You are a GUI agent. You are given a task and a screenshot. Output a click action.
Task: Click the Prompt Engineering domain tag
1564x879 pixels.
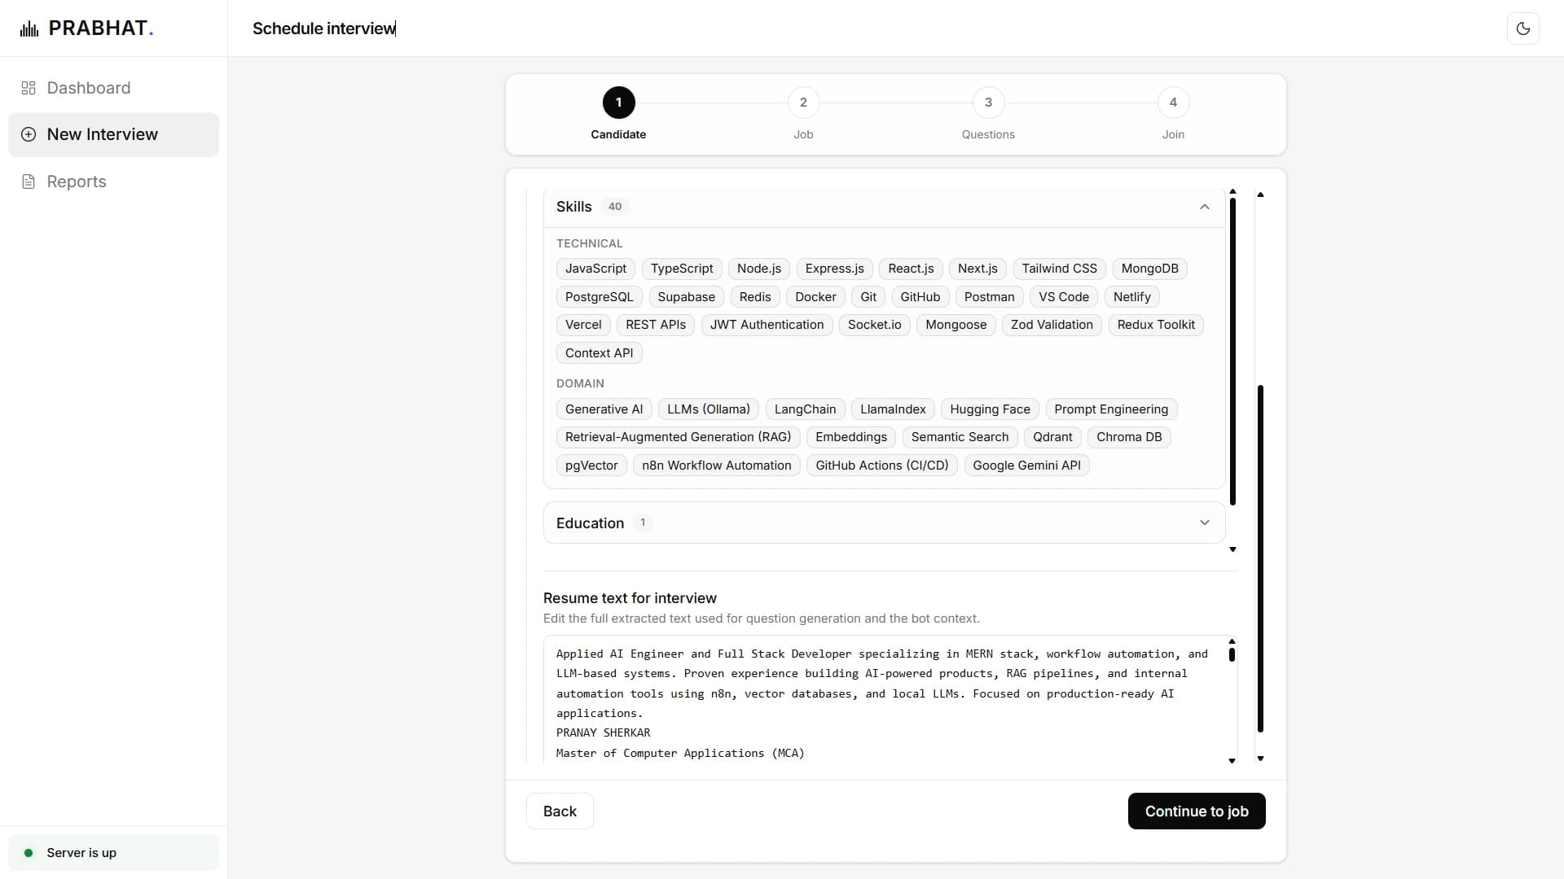1111,409
